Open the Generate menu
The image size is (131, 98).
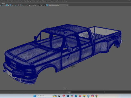[x=52, y=1]
